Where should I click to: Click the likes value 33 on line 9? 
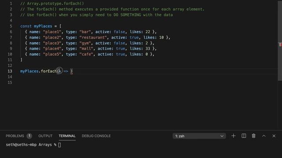point(148,49)
